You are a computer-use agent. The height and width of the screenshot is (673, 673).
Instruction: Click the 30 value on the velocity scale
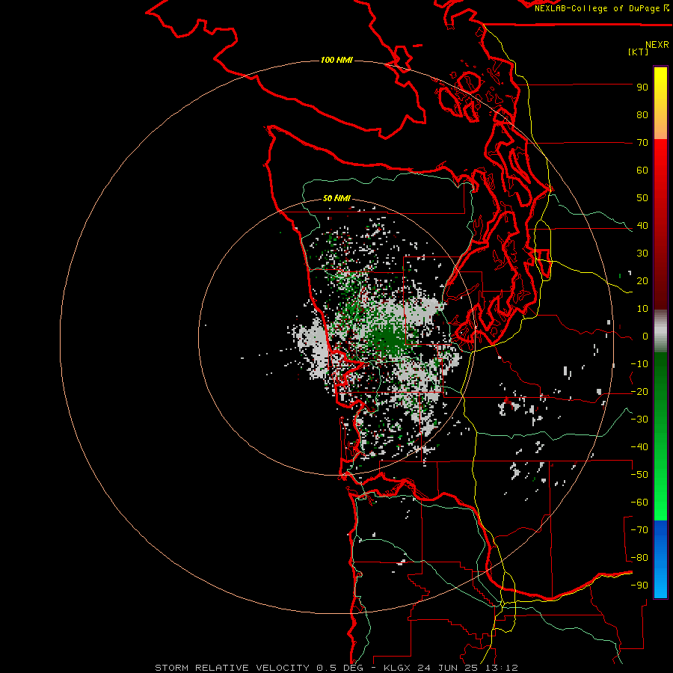coord(642,253)
